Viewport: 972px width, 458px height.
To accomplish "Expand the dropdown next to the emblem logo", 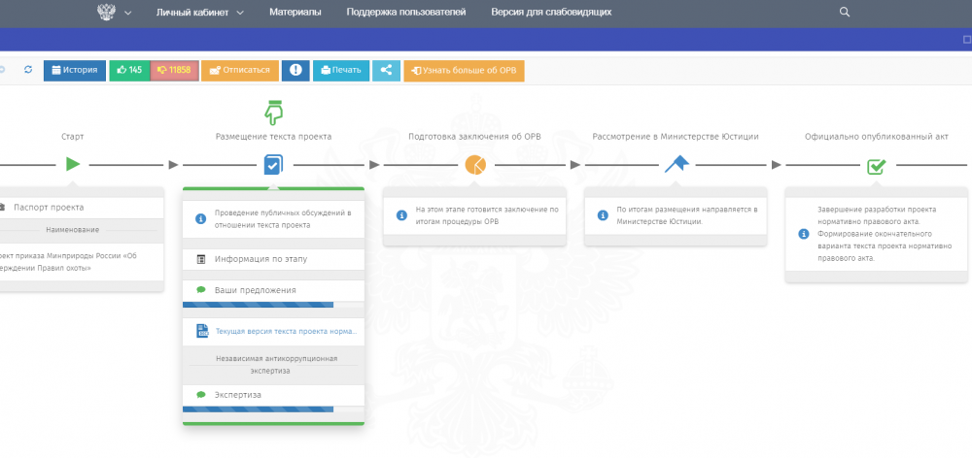I will click(128, 13).
